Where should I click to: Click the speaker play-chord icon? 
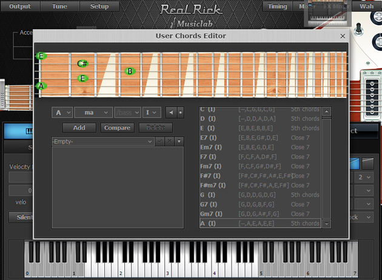[x=172, y=112]
